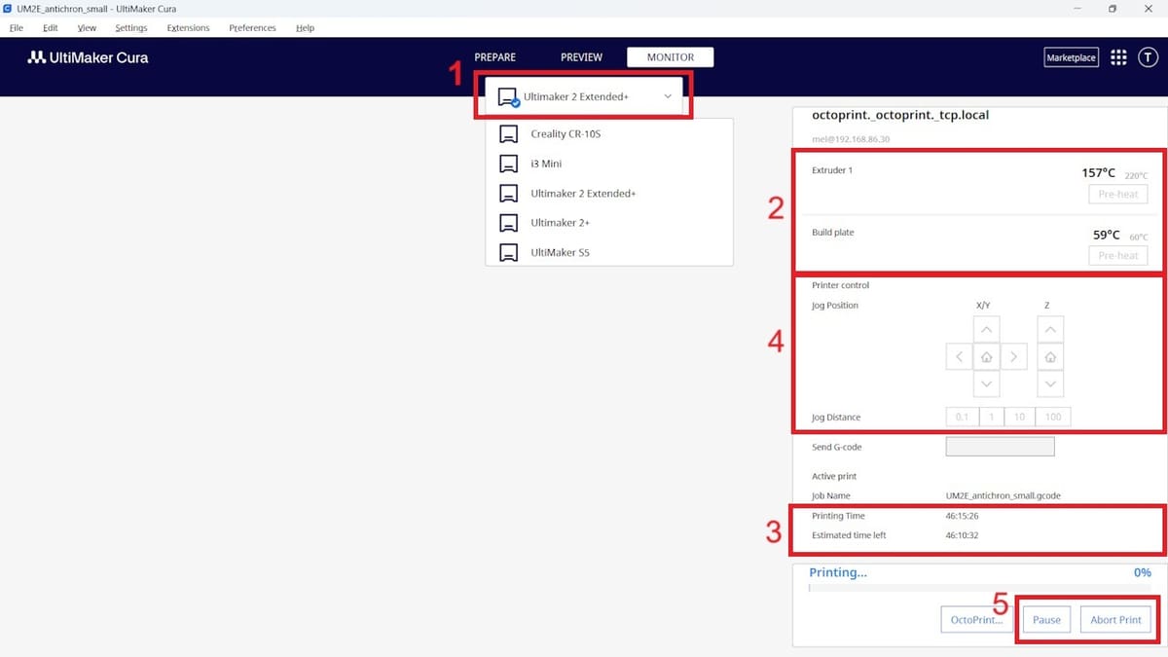Switch to the PREPARE stage
This screenshot has width=1168, height=657.
coord(495,57)
